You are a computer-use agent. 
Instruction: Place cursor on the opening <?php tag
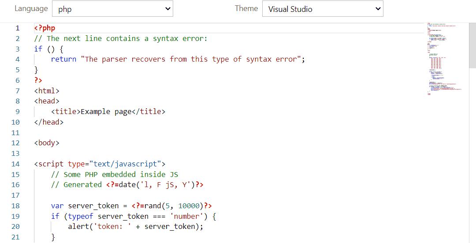tap(45, 28)
